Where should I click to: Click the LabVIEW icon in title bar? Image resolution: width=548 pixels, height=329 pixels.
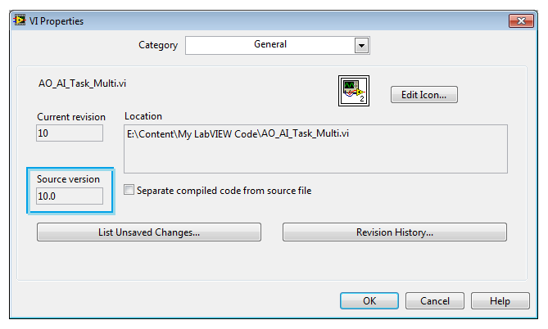pos(20,20)
